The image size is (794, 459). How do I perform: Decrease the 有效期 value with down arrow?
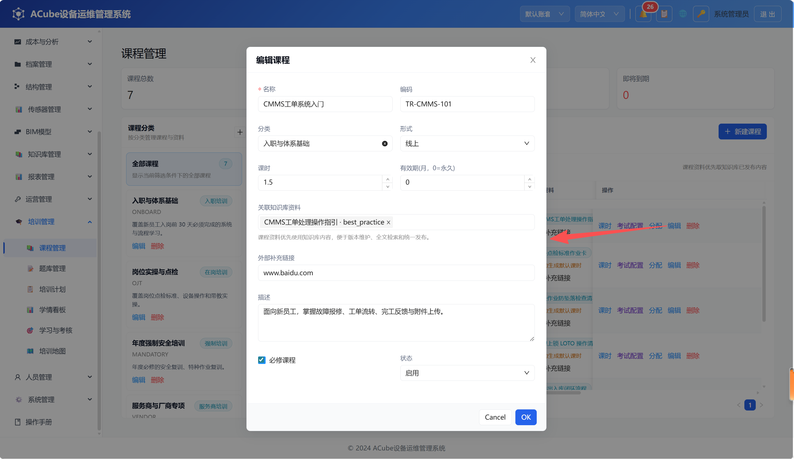click(x=530, y=187)
